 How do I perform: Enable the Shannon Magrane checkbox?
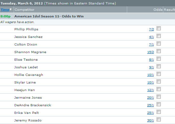pos(159,51)
